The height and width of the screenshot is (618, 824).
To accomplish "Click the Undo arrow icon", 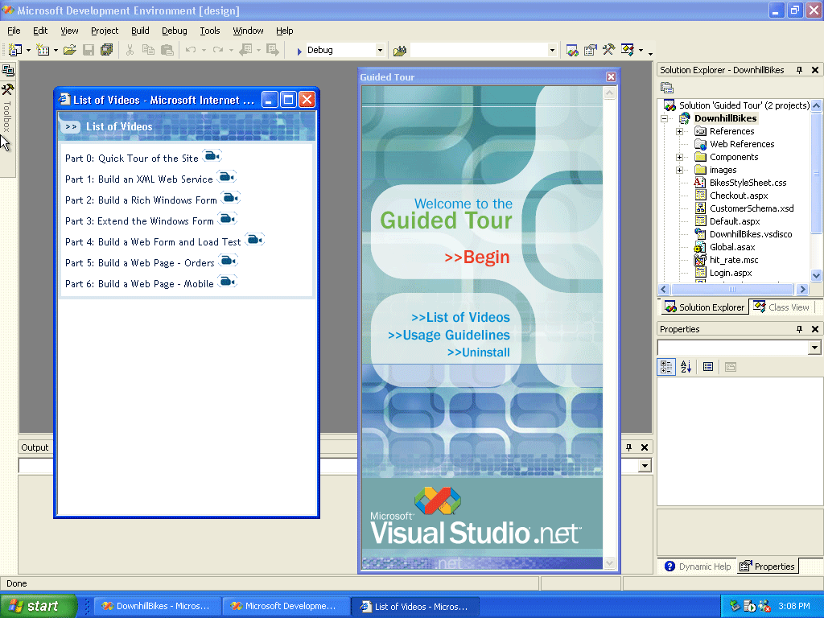I will [191, 50].
